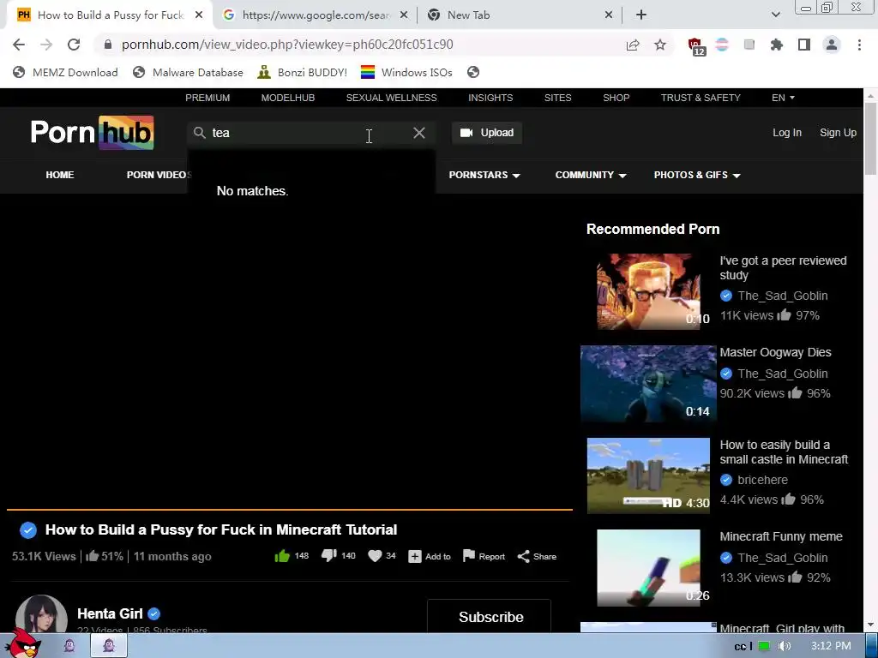Open a new browser tab with plus
This screenshot has height=658, width=878.
[x=641, y=15]
